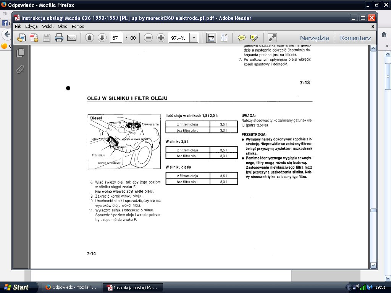Toggle the fit one full page view
This screenshot has height=293, width=391.
pos(224,38)
